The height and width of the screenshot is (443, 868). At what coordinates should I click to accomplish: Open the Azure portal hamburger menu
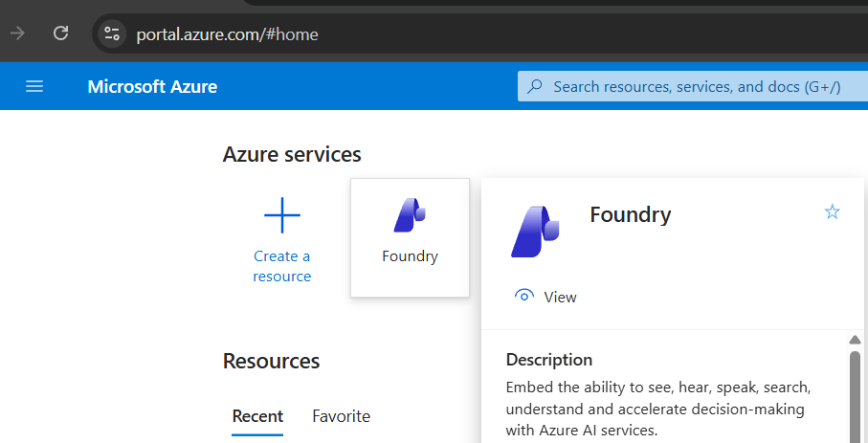coord(34,87)
